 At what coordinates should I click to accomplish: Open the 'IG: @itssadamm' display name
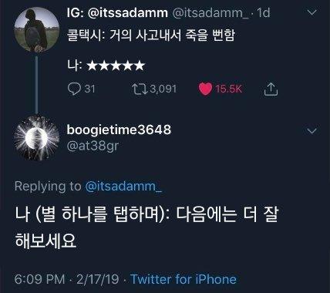pyautogui.click(x=117, y=12)
